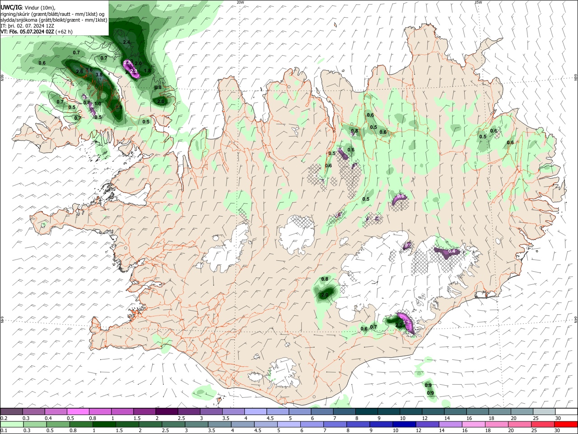This screenshot has height=434, width=578.
Task: Pick the bright pink upper swatch between 0.5 and 0.8
Action: tap(78, 412)
